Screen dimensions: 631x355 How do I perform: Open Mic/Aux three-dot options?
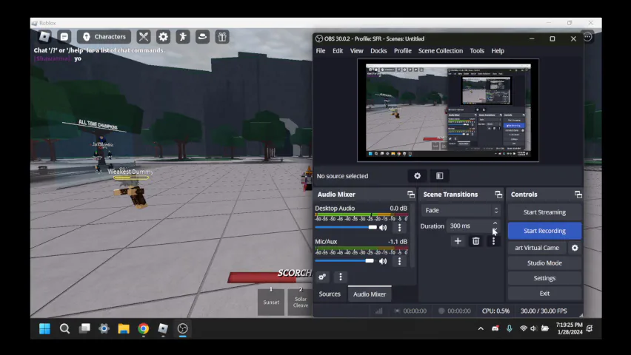click(400, 261)
